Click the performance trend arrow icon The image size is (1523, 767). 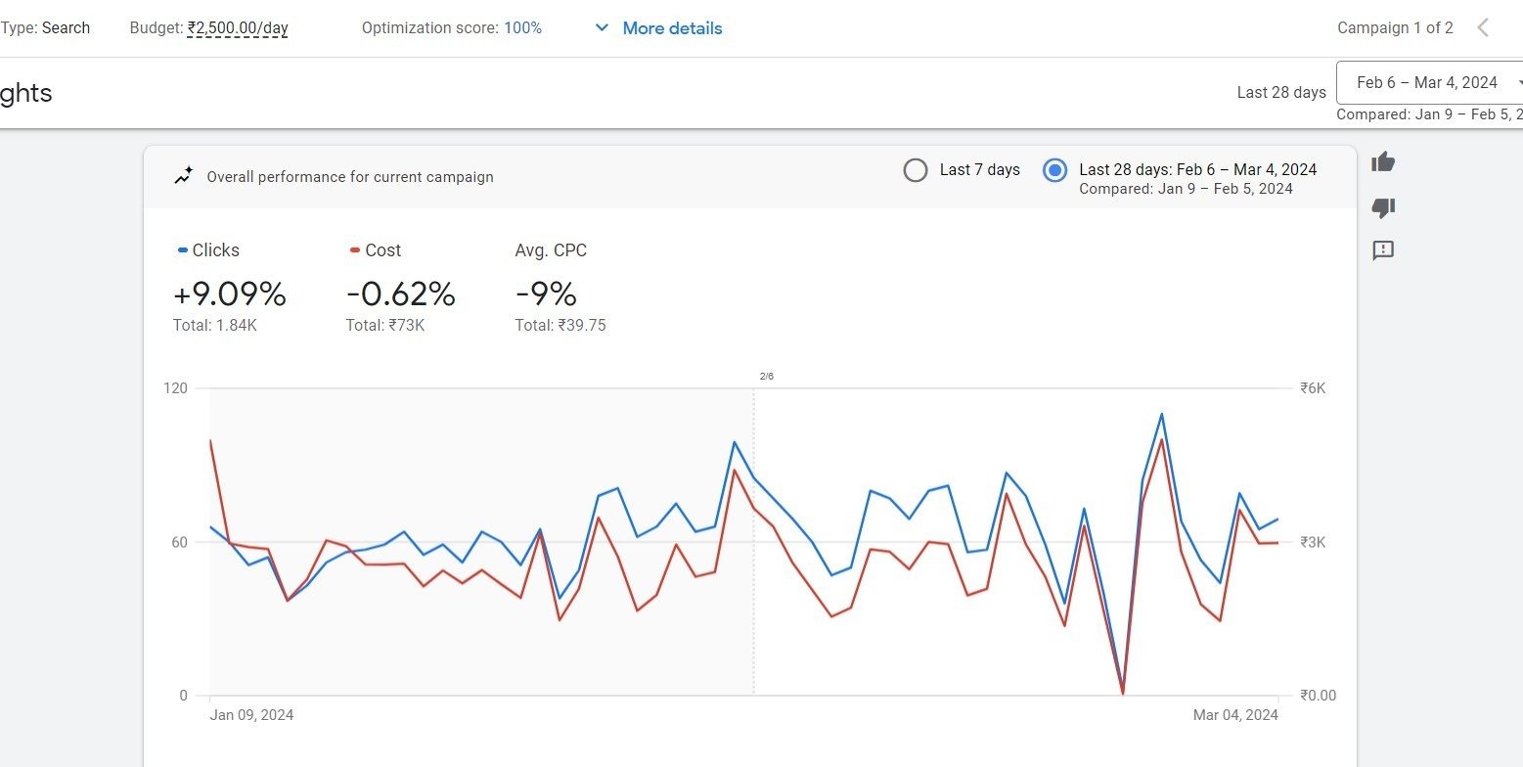point(182,176)
